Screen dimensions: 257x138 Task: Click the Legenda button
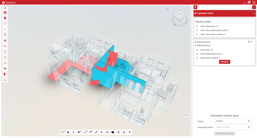click(184, 115)
